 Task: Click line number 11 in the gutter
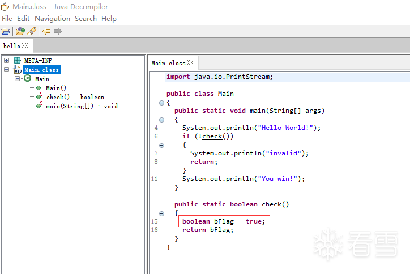coord(154,179)
